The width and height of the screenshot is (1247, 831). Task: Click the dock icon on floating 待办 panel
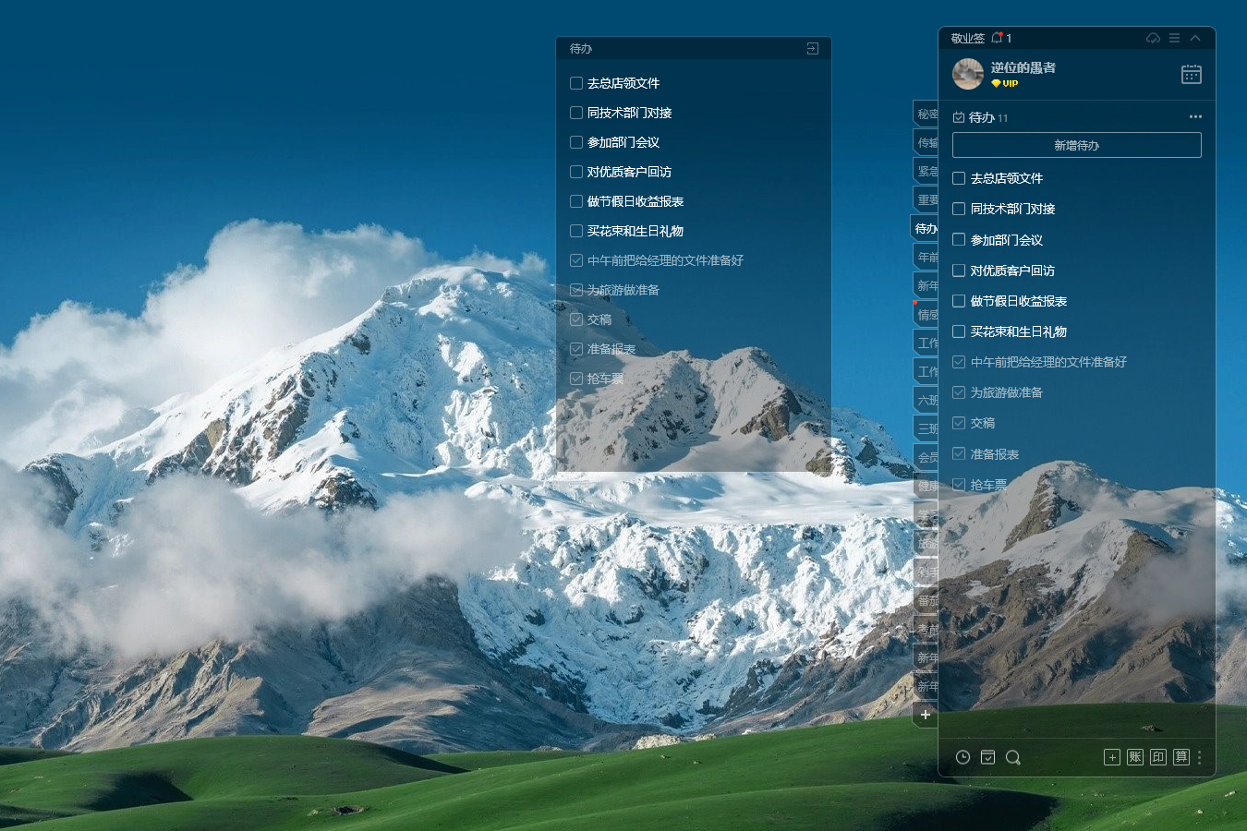coord(812,48)
